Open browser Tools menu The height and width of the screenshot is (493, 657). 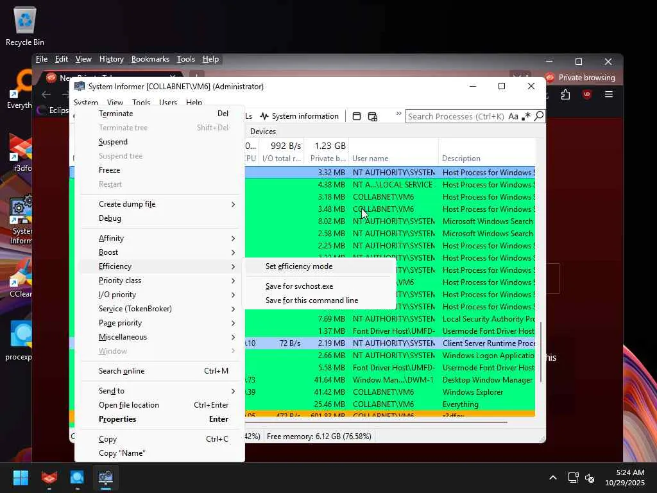pos(185,59)
